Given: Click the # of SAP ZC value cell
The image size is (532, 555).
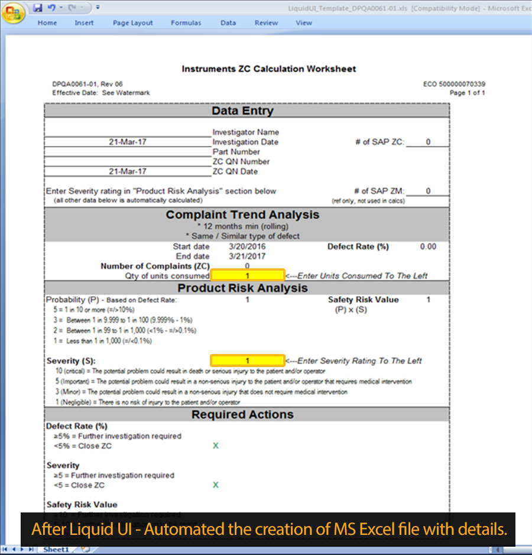Looking at the screenshot, I should tap(427, 142).
